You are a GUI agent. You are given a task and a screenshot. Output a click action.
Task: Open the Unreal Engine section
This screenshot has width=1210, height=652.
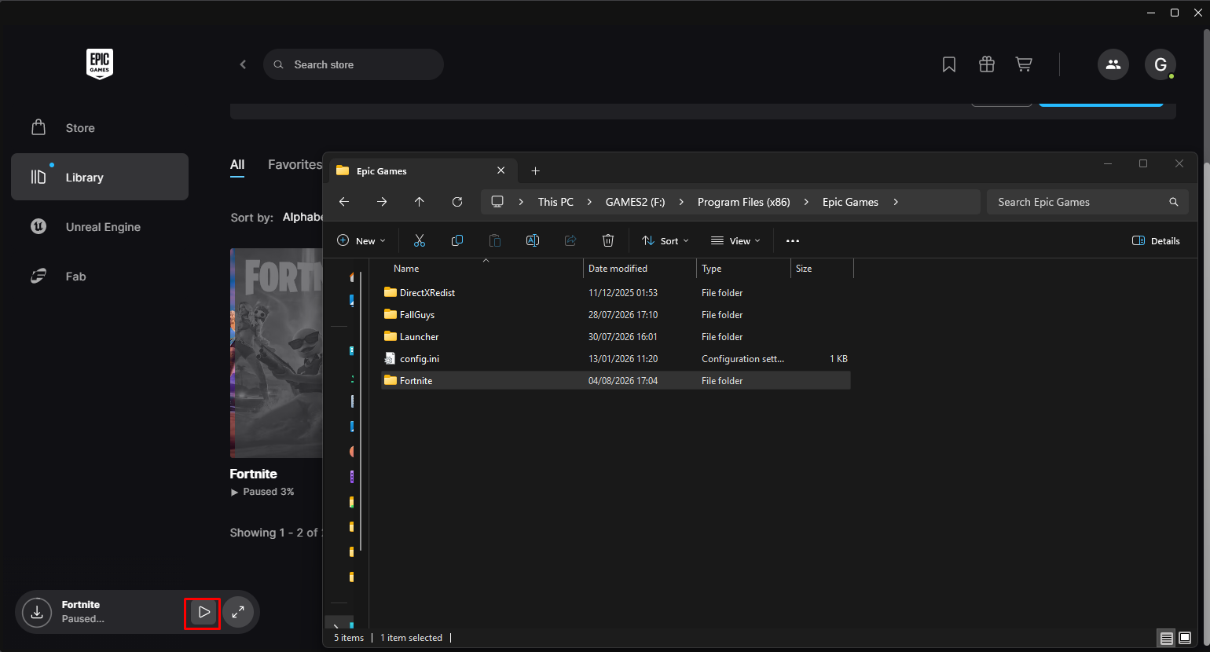(x=100, y=227)
